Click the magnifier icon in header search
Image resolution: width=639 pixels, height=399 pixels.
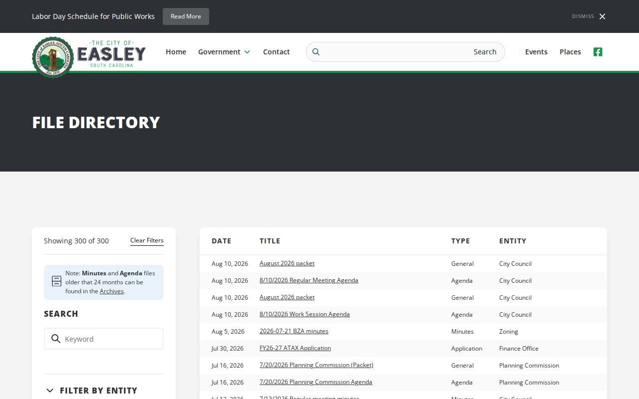[x=316, y=52]
